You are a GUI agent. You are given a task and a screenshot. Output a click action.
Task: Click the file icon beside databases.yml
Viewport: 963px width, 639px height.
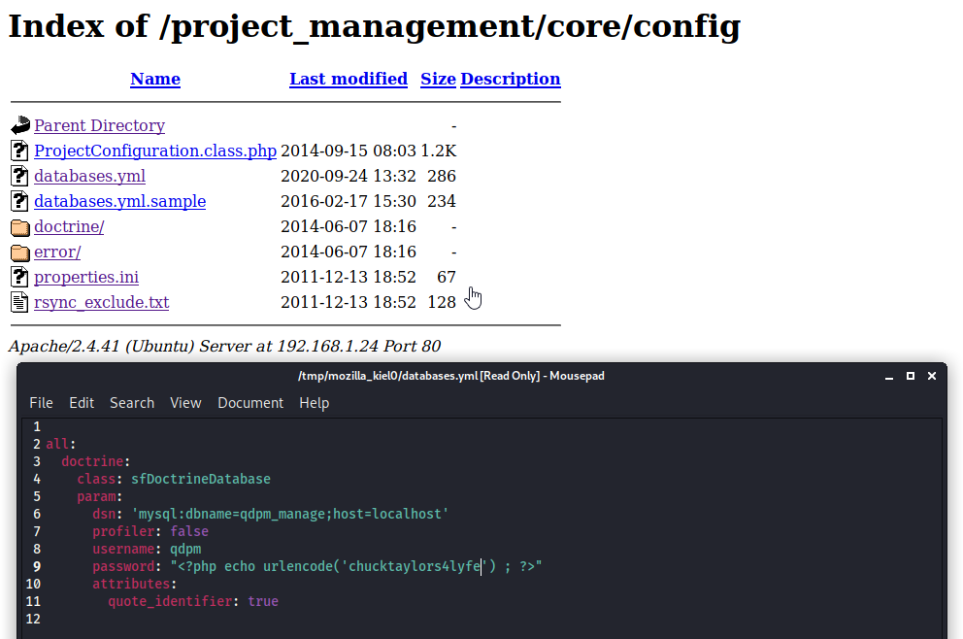click(x=19, y=176)
